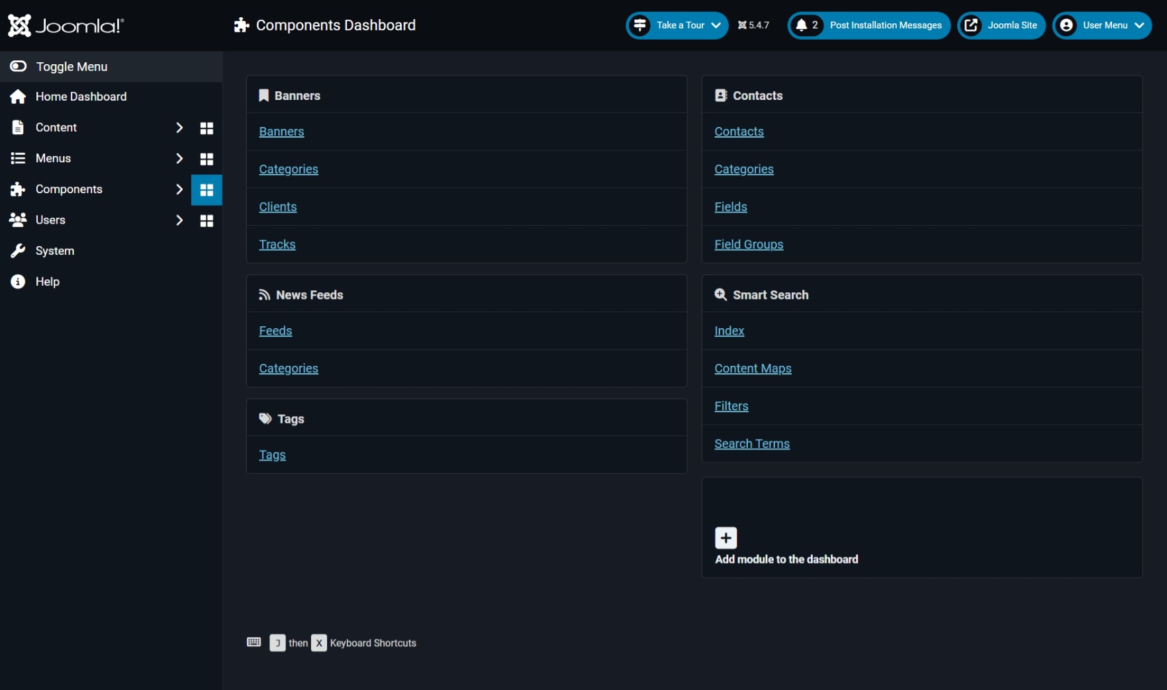The image size is (1167, 690).
Task: Open the Content Maps link
Action: (753, 368)
